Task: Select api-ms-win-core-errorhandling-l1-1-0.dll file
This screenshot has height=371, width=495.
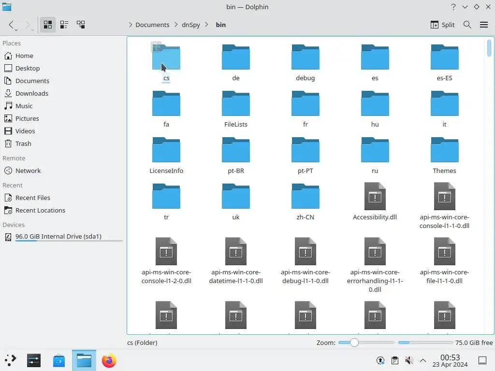Action: coord(375,265)
